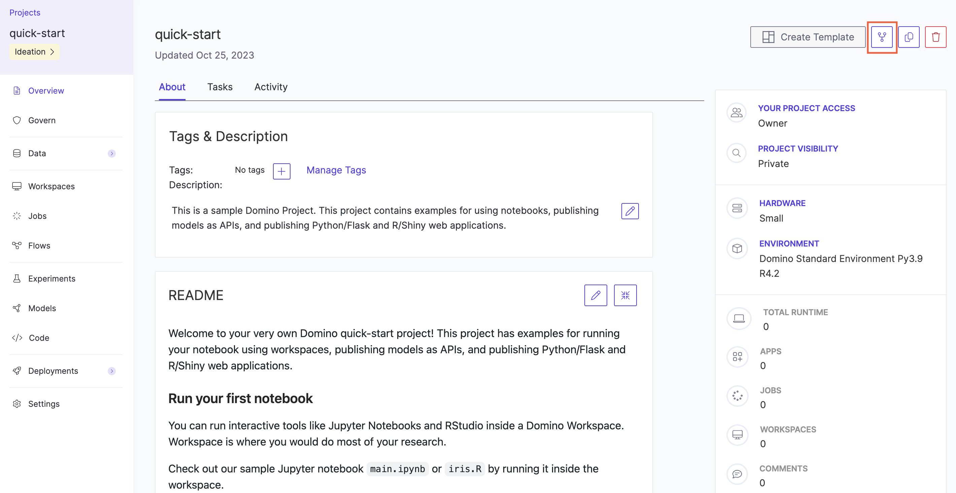956x493 pixels.
Task: Click the Overview sidebar icon
Action: point(16,90)
